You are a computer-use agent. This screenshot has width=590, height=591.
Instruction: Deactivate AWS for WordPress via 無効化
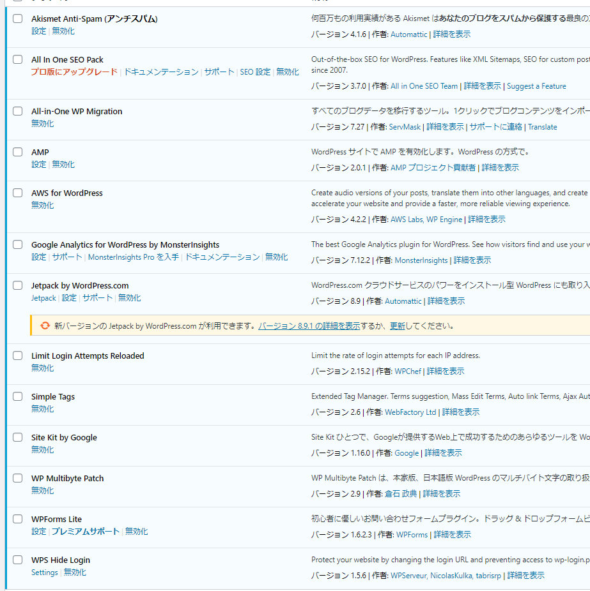pyautogui.click(x=42, y=205)
